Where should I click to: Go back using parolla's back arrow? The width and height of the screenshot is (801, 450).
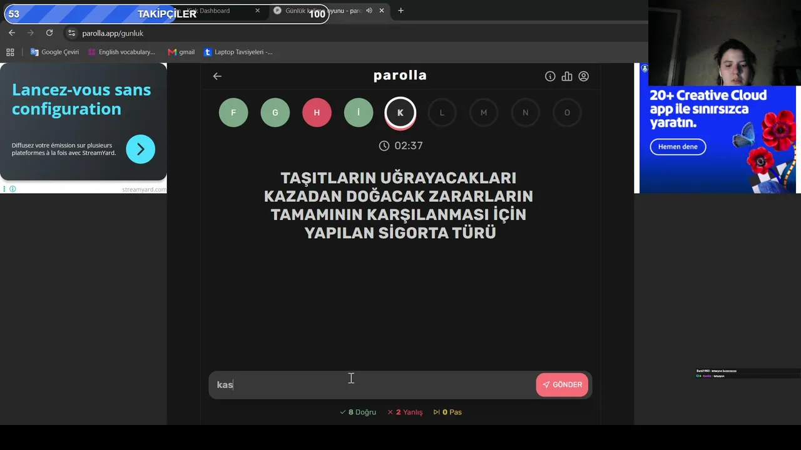click(x=217, y=76)
